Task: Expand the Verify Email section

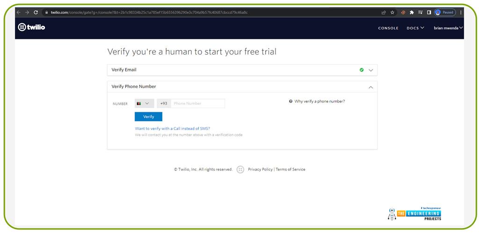Action: (371, 70)
